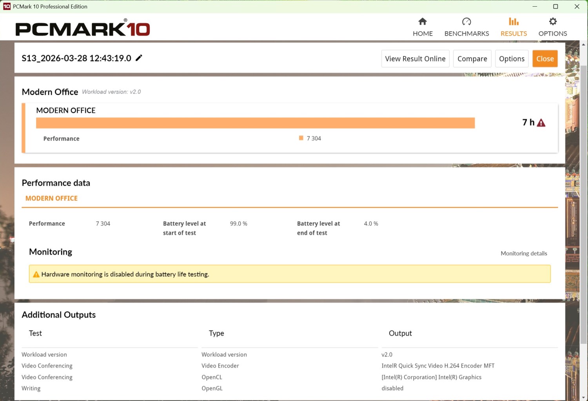Click the hardware monitoring disabled notice text
Screen dimensions: 588x401
click(x=125, y=275)
